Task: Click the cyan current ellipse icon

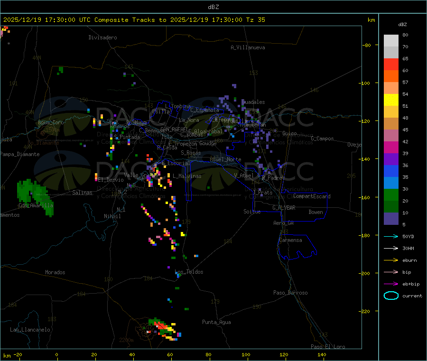Action: [391, 296]
